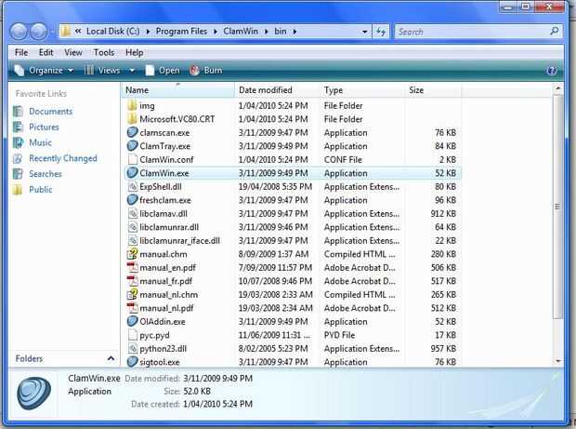This screenshot has width=576, height=429.
Task: Click the ExpShell.dll file icon
Action: (x=132, y=186)
